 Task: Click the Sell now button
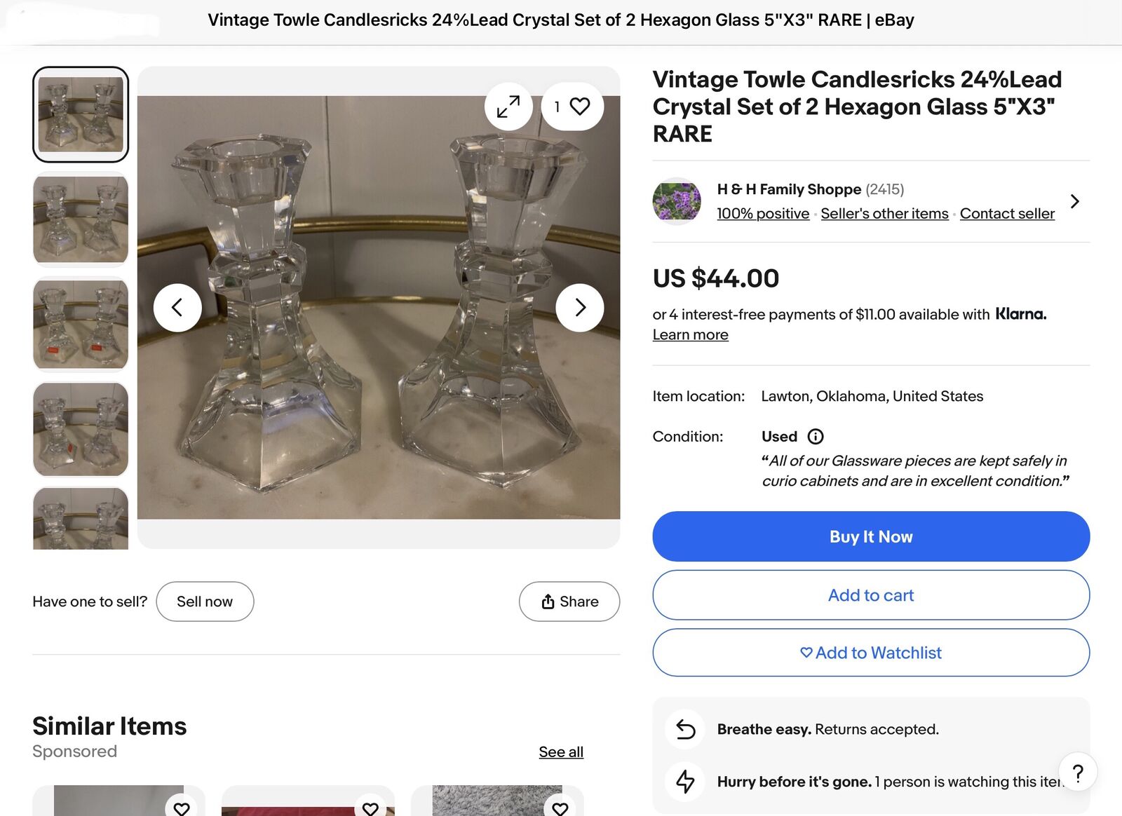[x=205, y=601]
